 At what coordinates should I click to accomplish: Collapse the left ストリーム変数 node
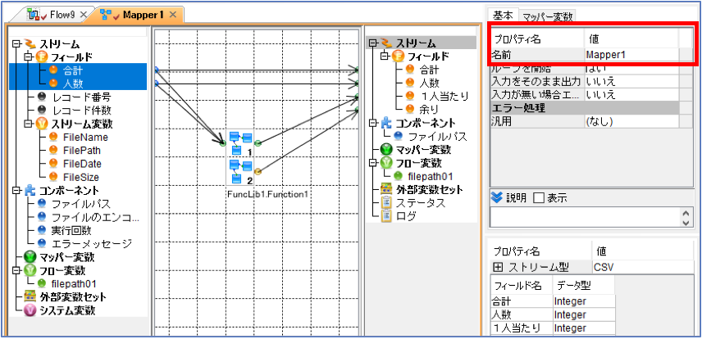click(28, 124)
